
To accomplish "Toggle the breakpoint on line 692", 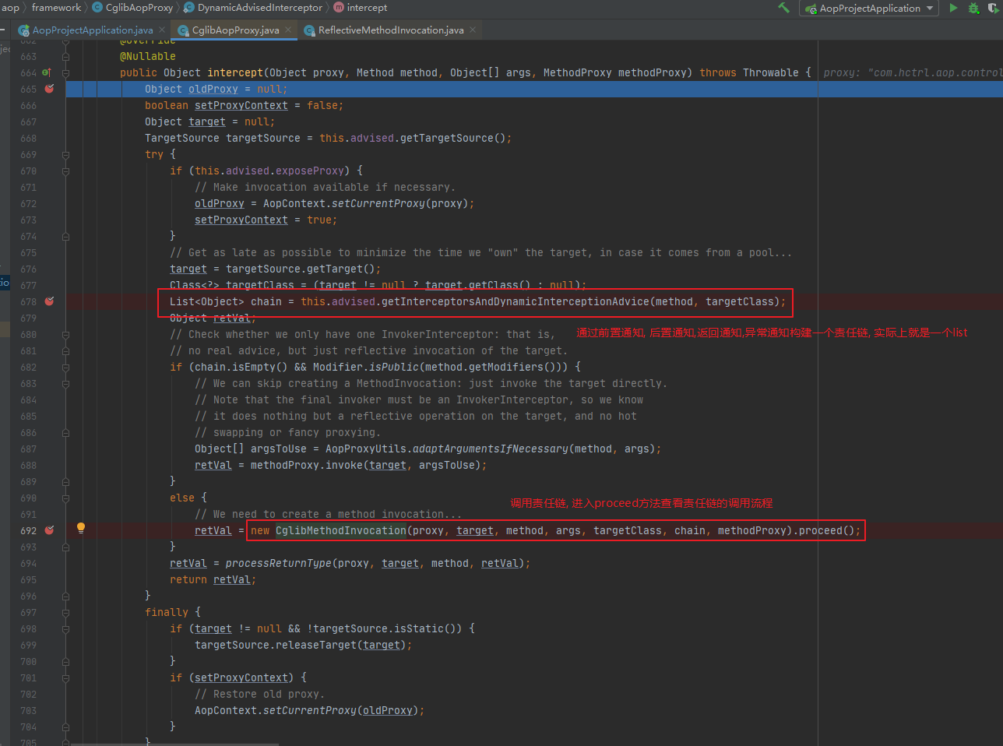I will [x=49, y=530].
